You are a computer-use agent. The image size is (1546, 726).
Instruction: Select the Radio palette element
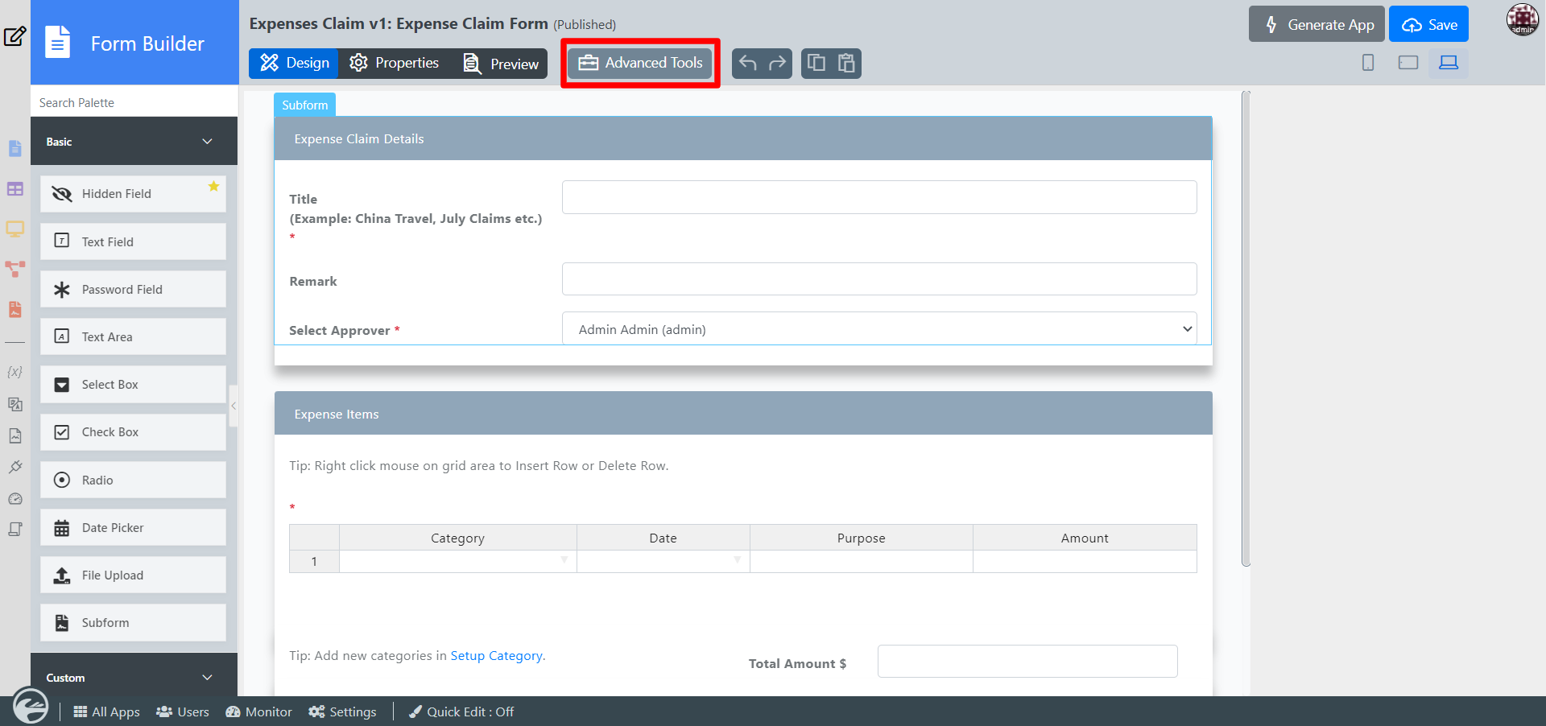pyautogui.click(x=133, y=480)
